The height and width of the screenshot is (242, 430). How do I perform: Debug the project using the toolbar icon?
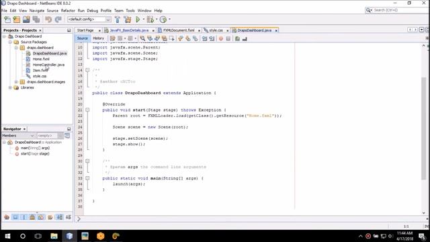click(x=150, y=19)
